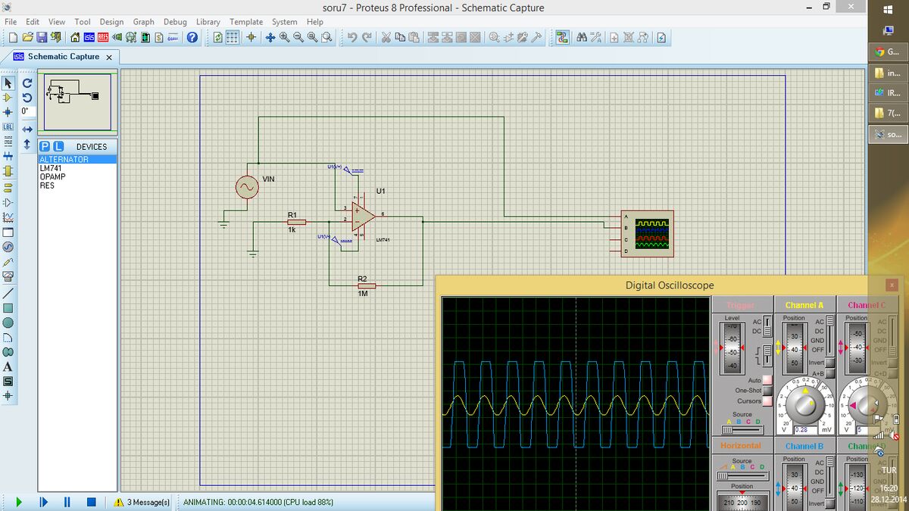The height and width of the screenshot is (511, 909).
Task: Enable the trigger Auto button
Action: [767, 380]
